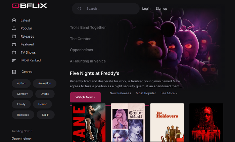Switch to the Most Popular tab
235x142 pixels.
pyautogui.click(x=146, y=93)
